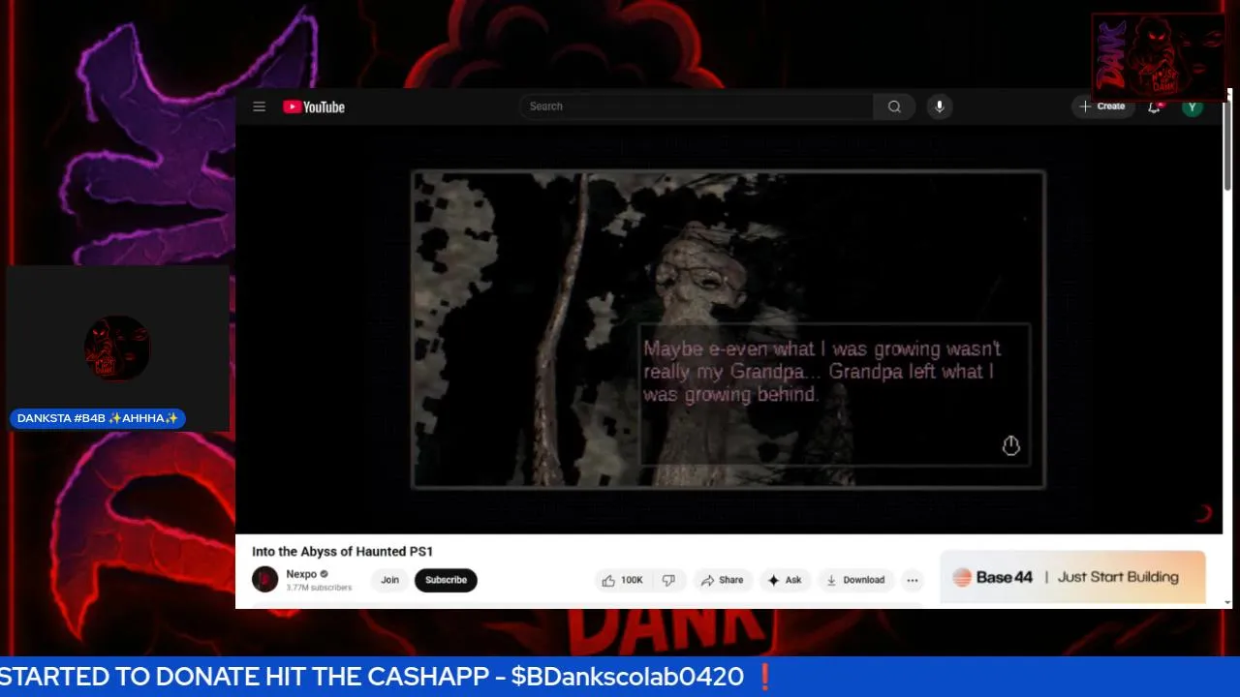Image resolution: width=1240 pixels, height=697 pixels.
Task: Click the DANKSTA #B4B name label
Action: (98, 418)
